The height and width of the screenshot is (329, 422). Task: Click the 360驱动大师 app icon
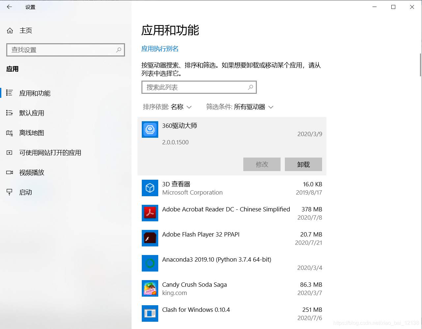(150, 129)
